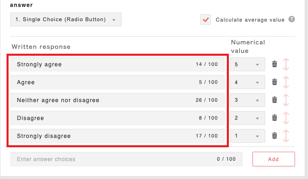The height and width of the screenshot is (179, 308).
Task: Open the Single Choice answer type dropdown
Action: [66, 20]
